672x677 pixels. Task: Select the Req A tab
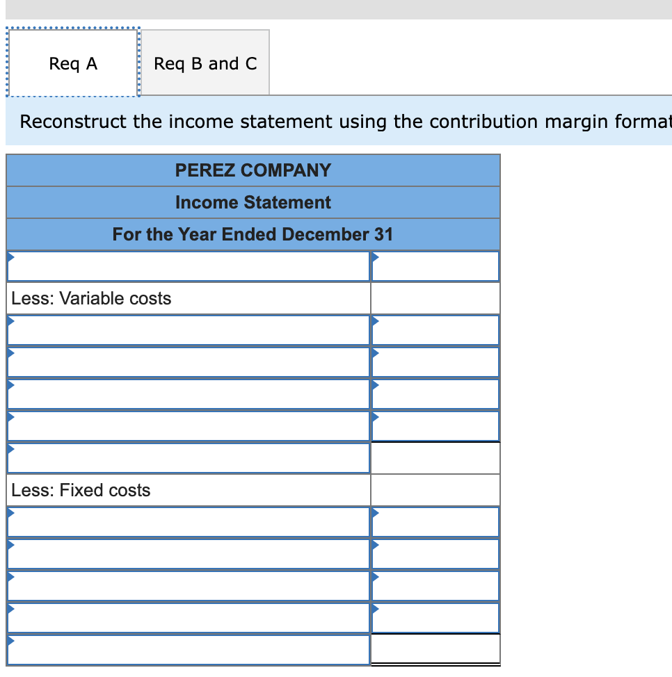coord(72,63)
